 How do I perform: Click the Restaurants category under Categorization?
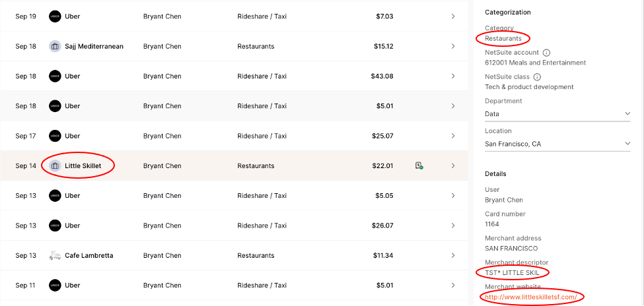(x=503, y=38)
